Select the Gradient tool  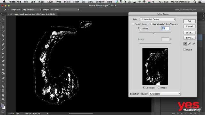coord(3,65)
